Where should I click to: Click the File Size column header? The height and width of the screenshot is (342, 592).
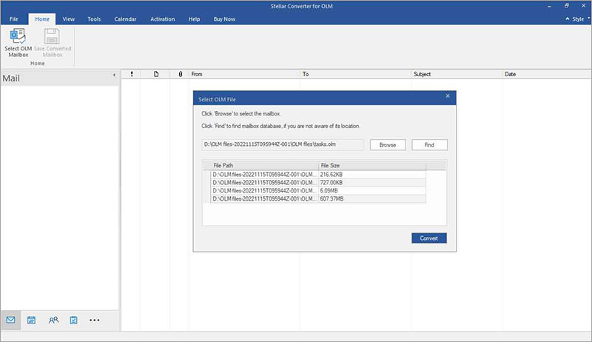pyautogui.click(x=372, y=165)
